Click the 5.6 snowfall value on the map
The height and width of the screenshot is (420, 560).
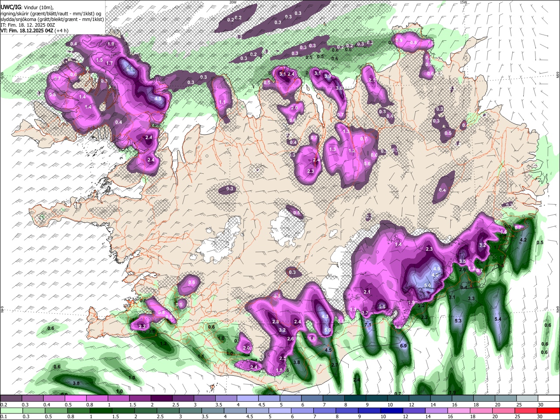pyautogui.click(x=428, y=285)
